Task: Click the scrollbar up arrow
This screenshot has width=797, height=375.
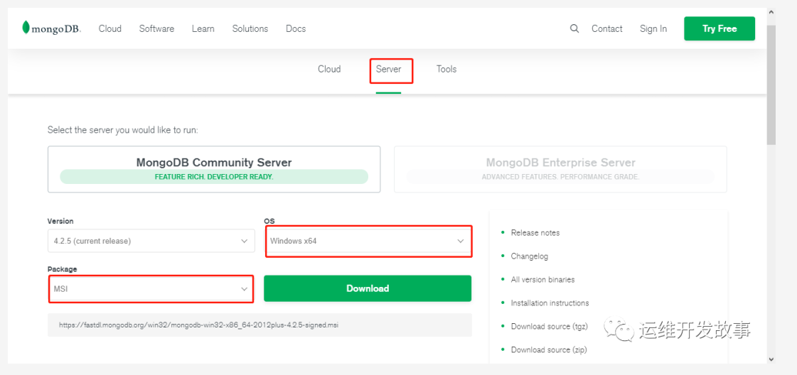Action: tap(771, 12)
